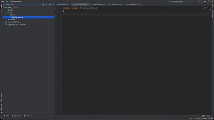Open the Search Everywhere magnifier icon
Image resolution: width=214 pixels, height=120 pixels.
212,1
